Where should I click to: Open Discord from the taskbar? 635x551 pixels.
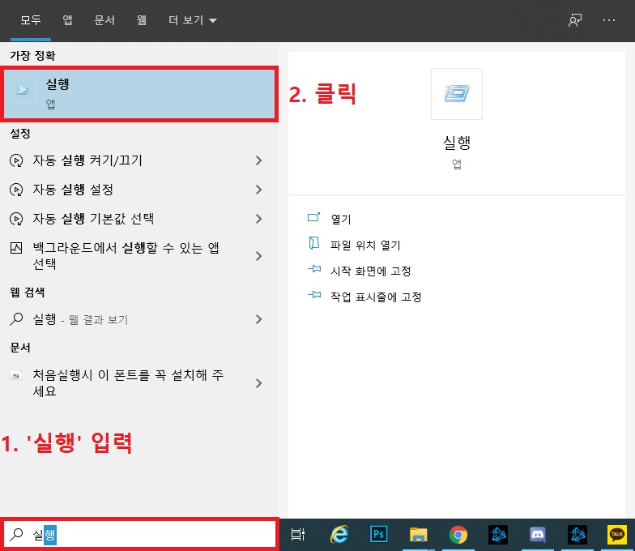[538, 535]
